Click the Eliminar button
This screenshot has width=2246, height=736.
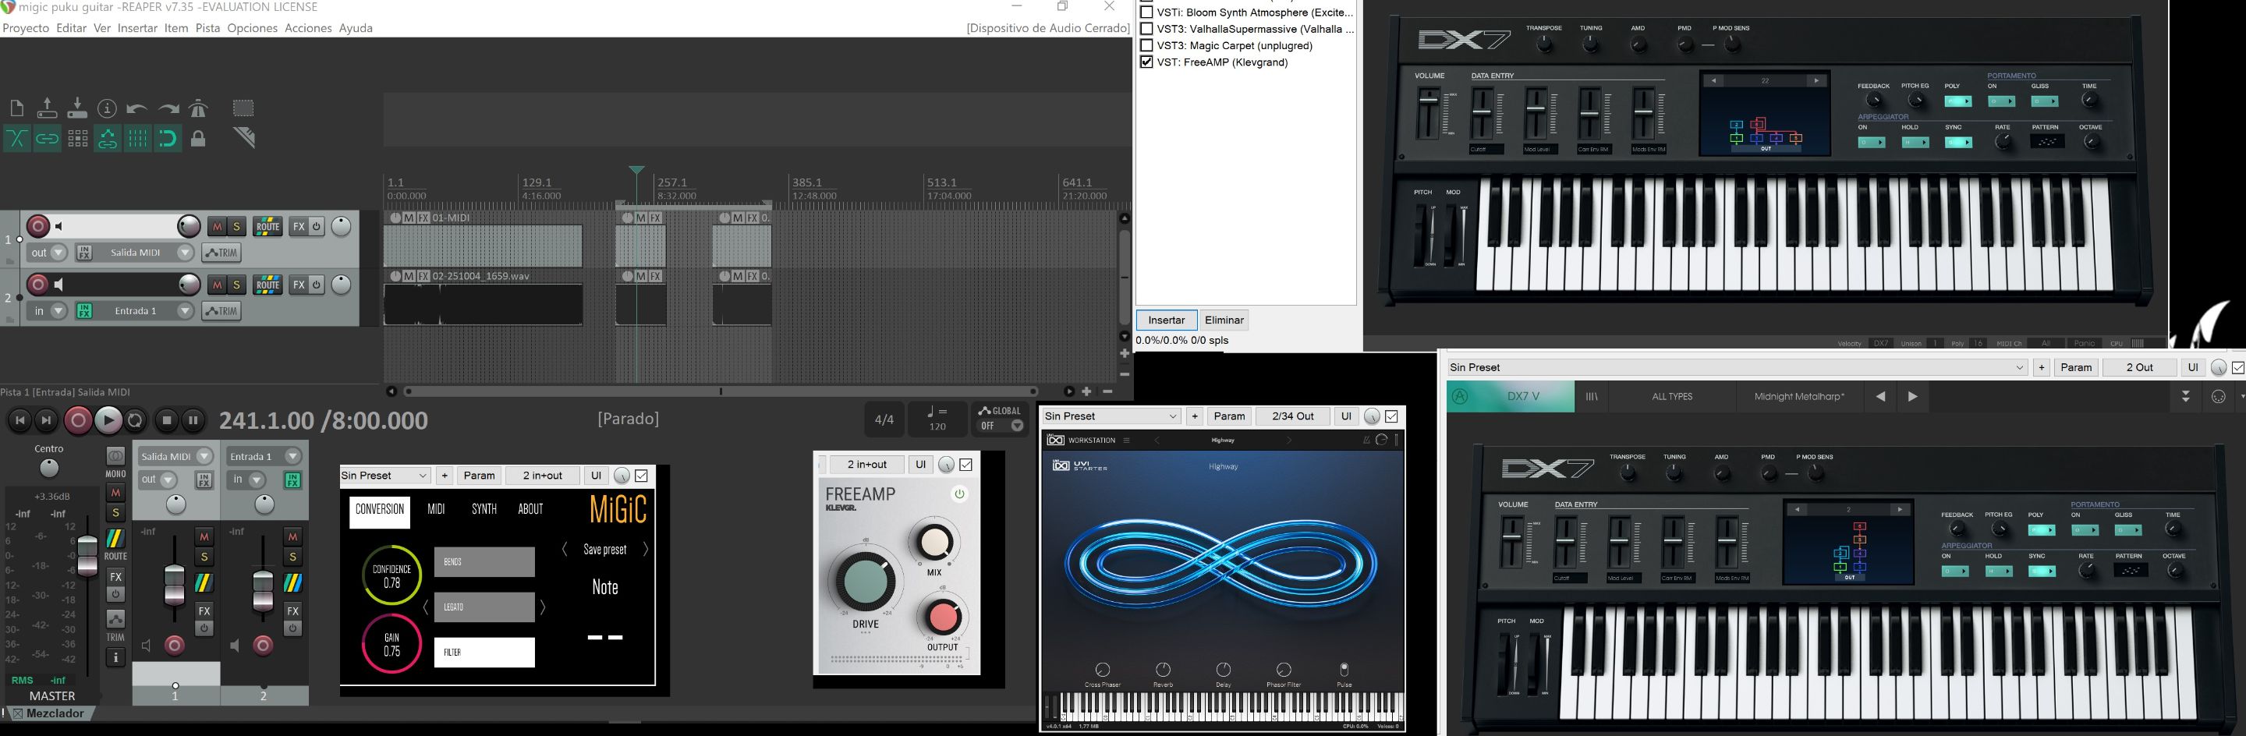[1224, 320]
